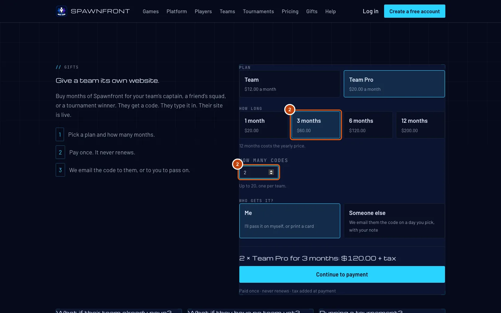
Task: Focus the how many codes number field
Action: coord(259,172)
